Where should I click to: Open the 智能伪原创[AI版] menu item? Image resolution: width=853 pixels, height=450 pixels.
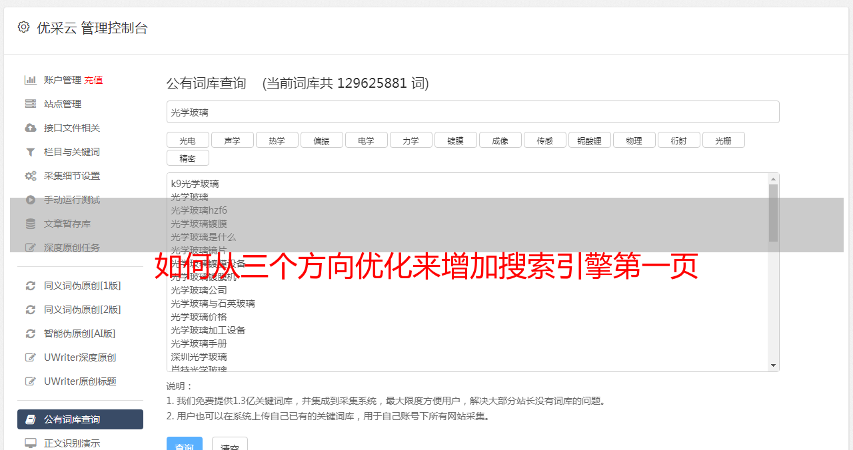coord(80,334)
